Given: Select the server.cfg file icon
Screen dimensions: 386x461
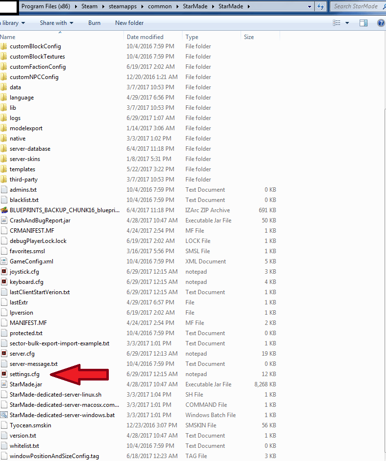Looking at the screenshot, I should [x=4, y=354].
